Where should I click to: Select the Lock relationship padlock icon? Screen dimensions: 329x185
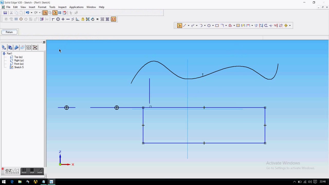83,19
